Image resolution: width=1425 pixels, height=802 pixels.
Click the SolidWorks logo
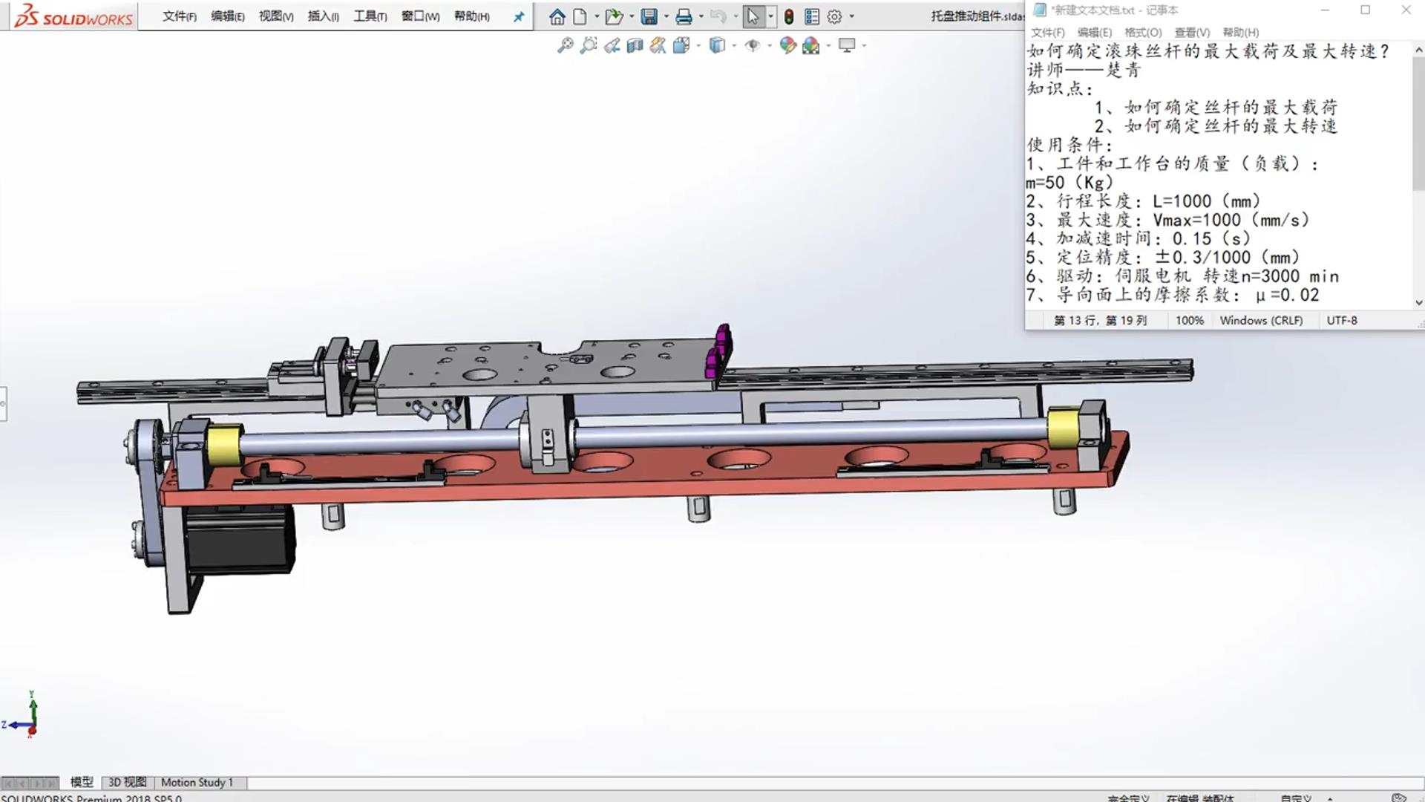(73, 16)
